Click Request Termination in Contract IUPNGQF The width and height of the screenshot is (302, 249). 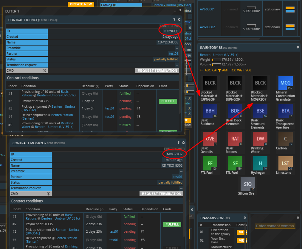coord(157,71)
